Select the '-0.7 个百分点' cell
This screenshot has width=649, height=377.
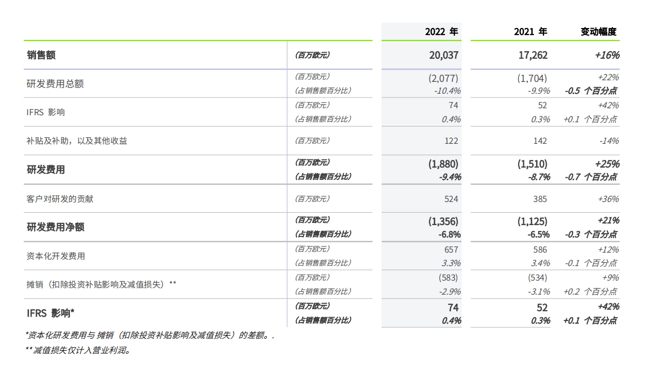point(591,177)
